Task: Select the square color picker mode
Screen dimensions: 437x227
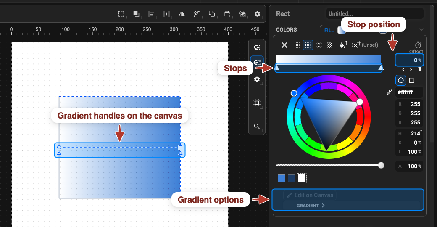Action: 412,80
